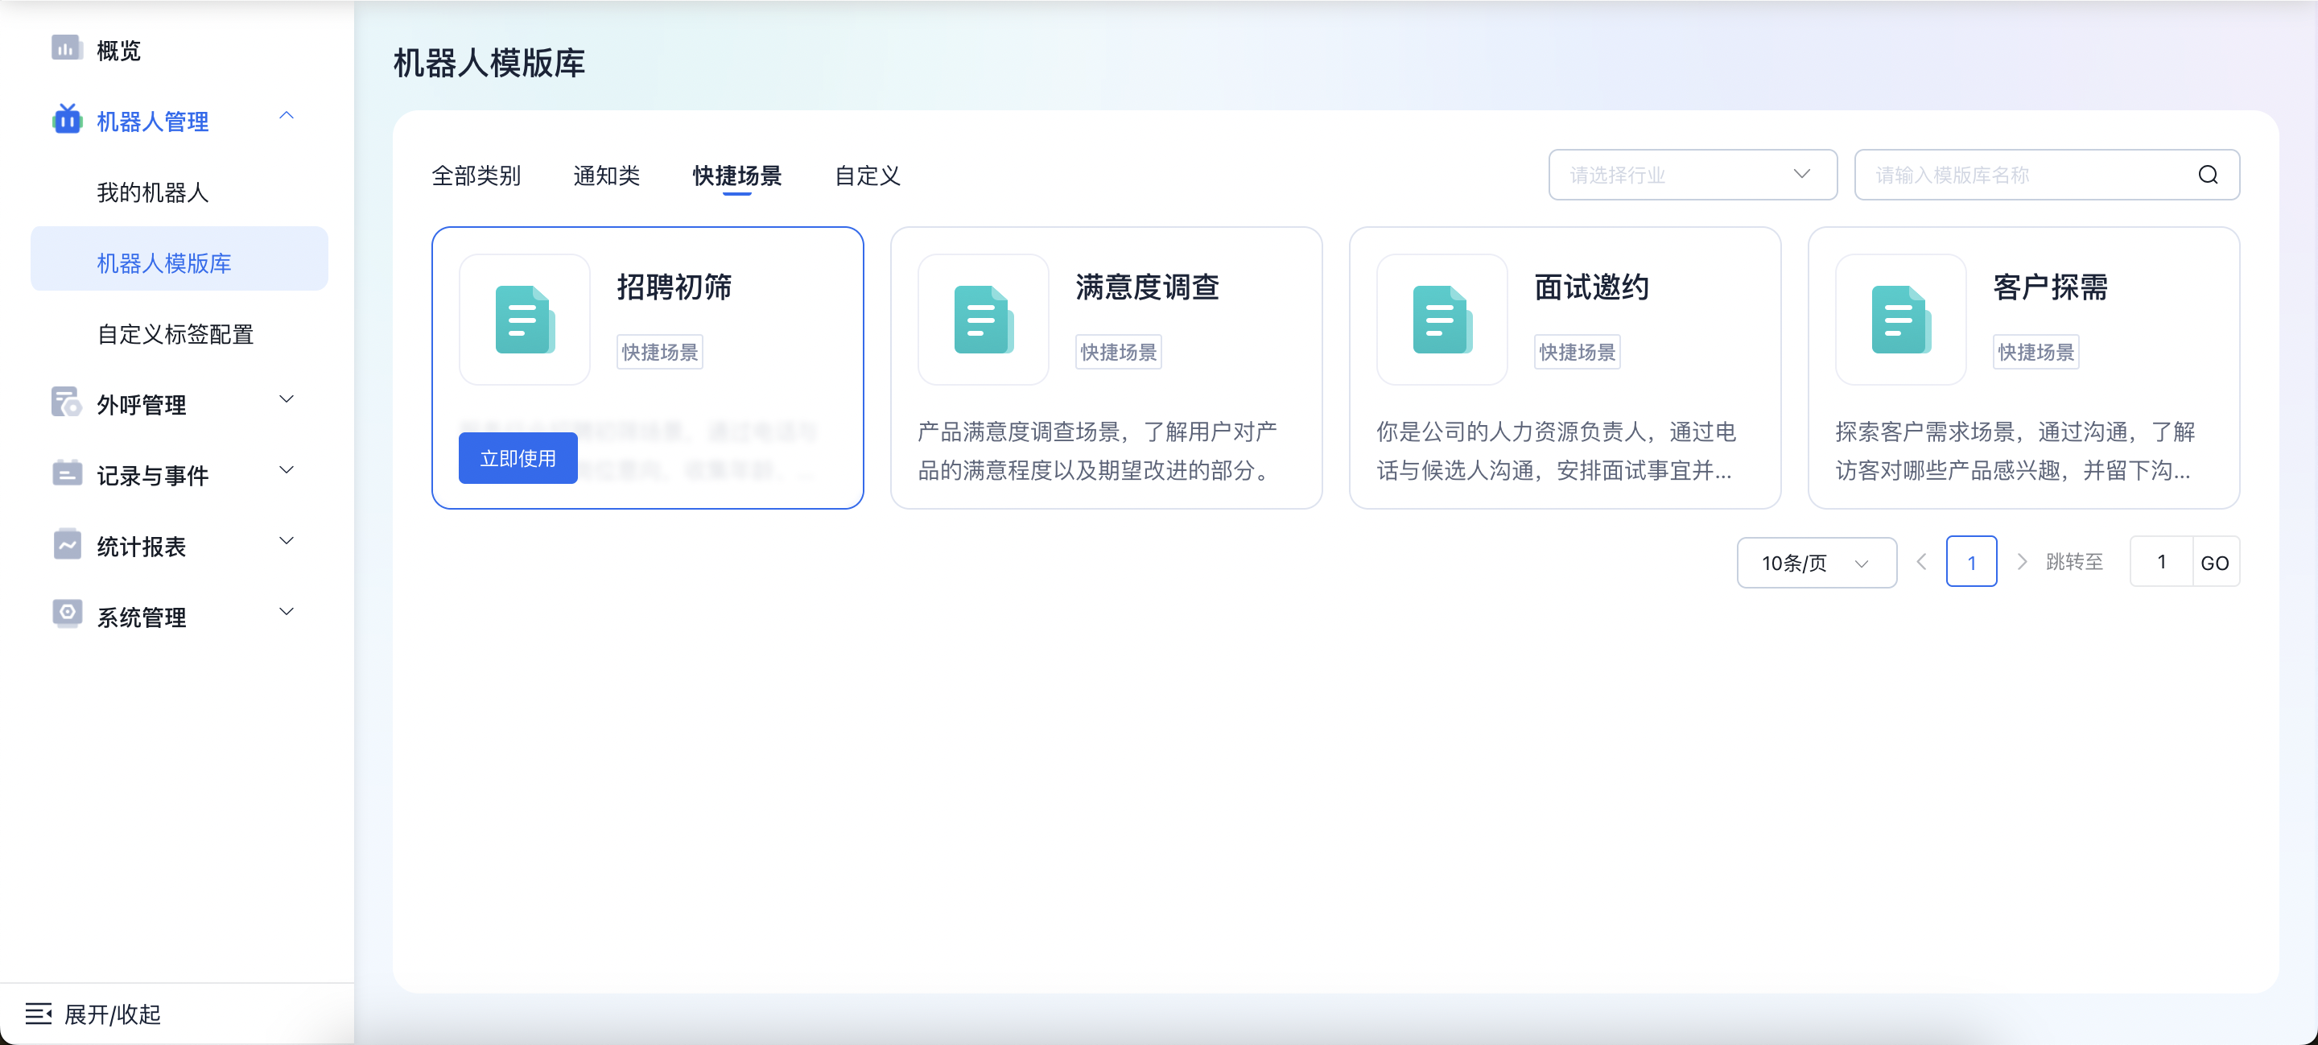Click the 招聘初筛 card title
The image size is (2318, 1045).
tap(674, 287)
